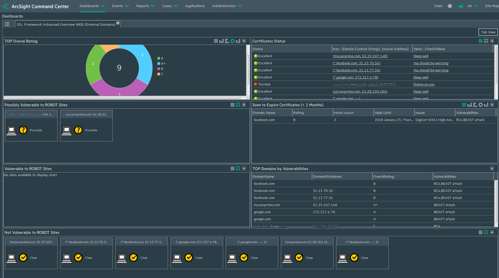Click the sun-shaped theme icon in header
This screenshot has width=499, height=278.
(x=450, y=6)
